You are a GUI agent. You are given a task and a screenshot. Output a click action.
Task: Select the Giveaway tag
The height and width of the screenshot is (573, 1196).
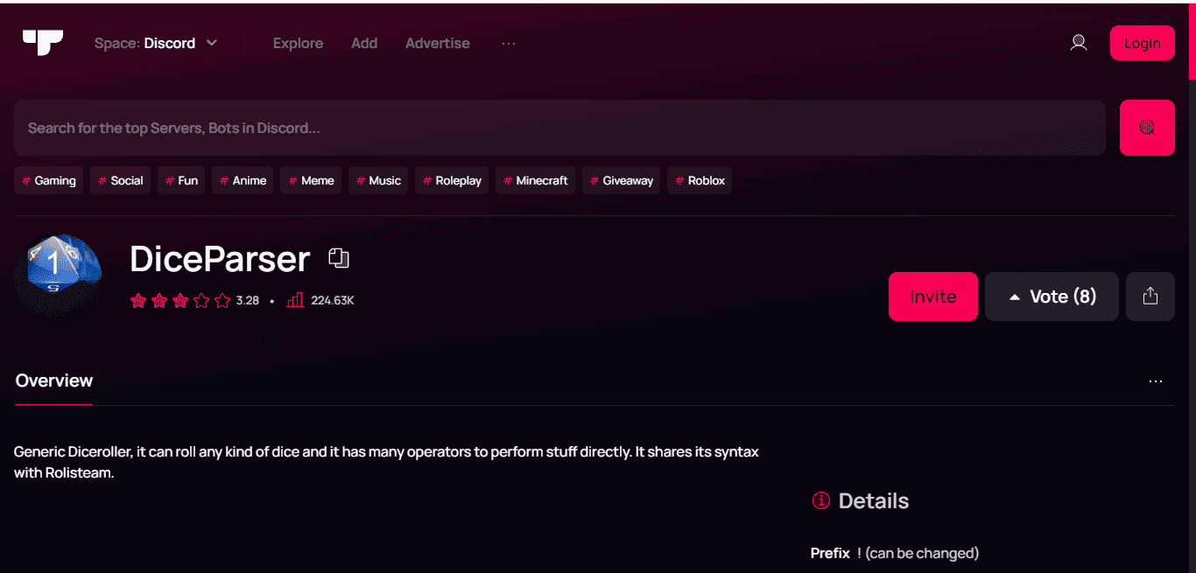click(621, 180)
